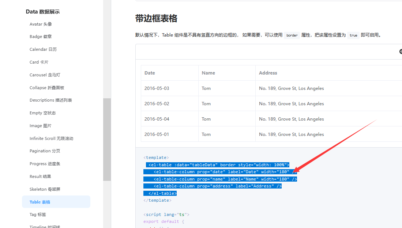Click the inline 'border' code word
402x228 pixels.
coord(292,35)
